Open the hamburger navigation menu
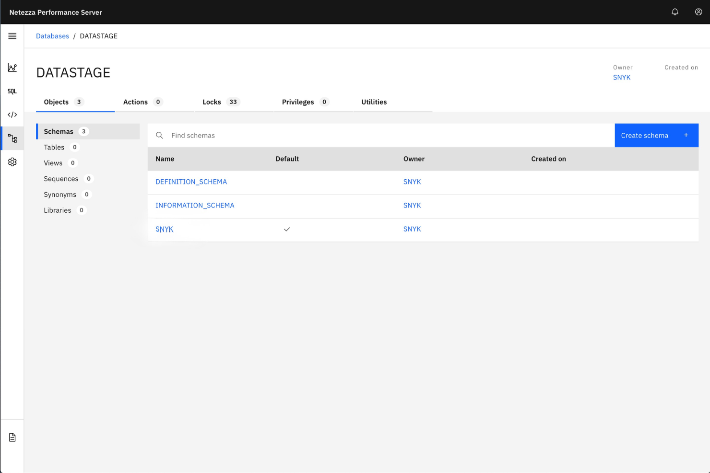The width and height of the screenshot is (710, 473). (x=12, y=36)
